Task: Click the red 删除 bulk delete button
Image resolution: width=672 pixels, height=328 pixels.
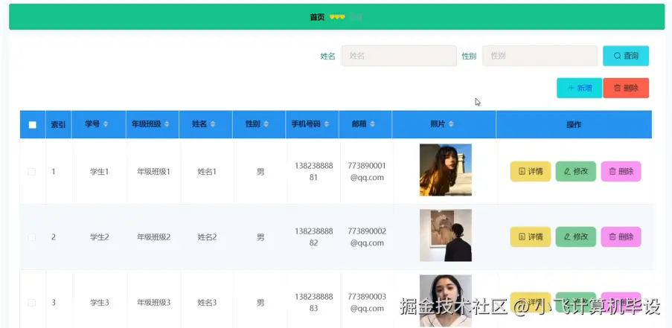Action: (626, 88)
